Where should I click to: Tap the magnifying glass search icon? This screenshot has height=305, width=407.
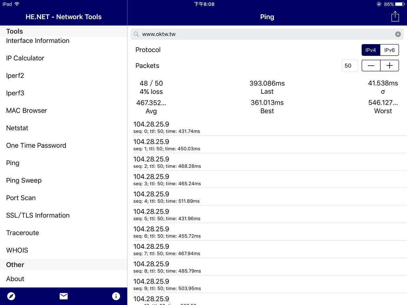[x=136, y=34]
